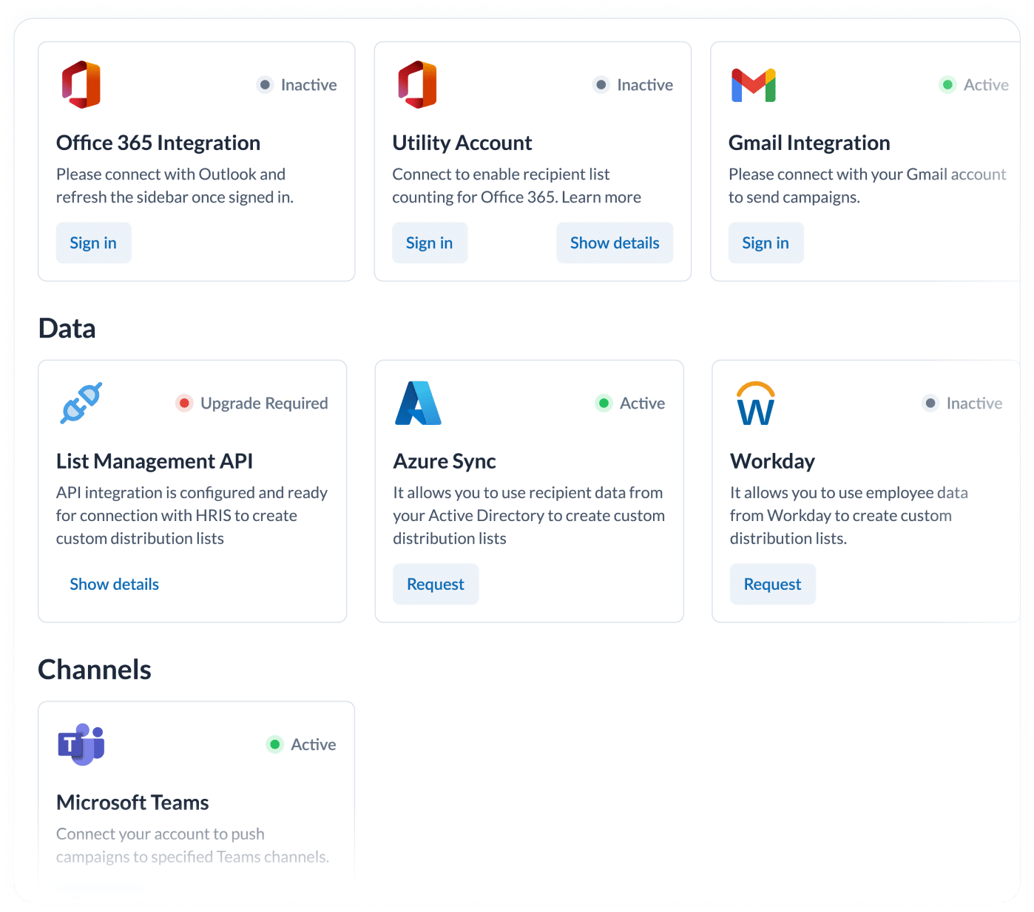The width and height of the screenshot is (1034, 912).
Task: Click the 'Channels' section heading
Action: point(95,670)
